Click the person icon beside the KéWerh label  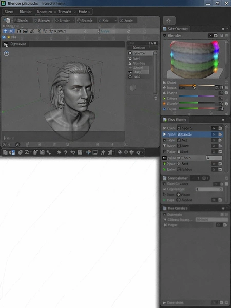coord(51,31)
